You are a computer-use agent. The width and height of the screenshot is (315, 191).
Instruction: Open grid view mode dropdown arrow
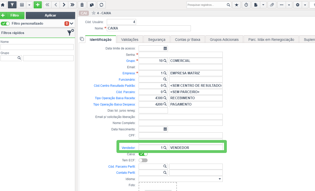click(x=29, y=5)
